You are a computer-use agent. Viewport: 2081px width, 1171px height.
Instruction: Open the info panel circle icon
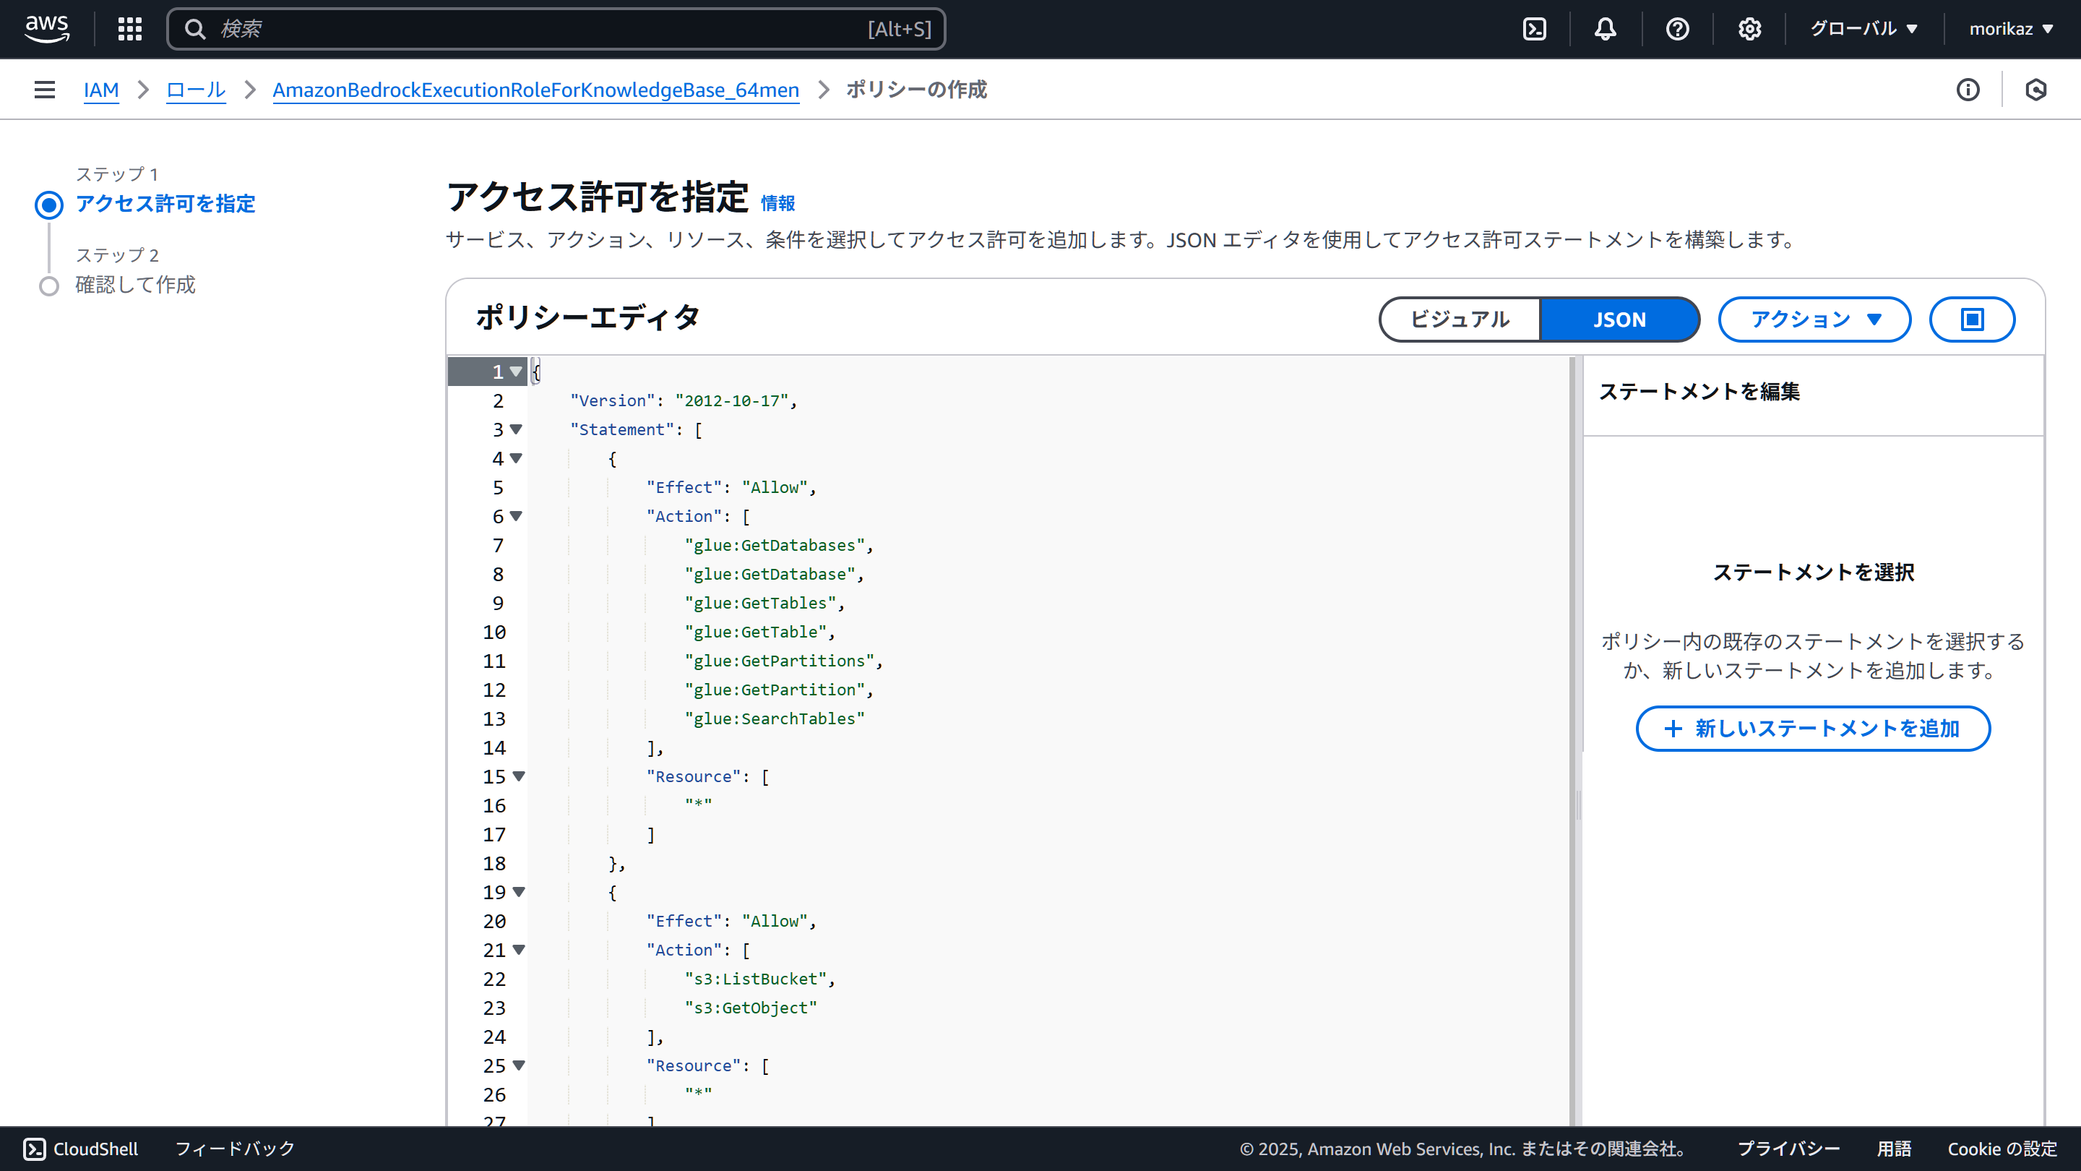coord(1968,90)
